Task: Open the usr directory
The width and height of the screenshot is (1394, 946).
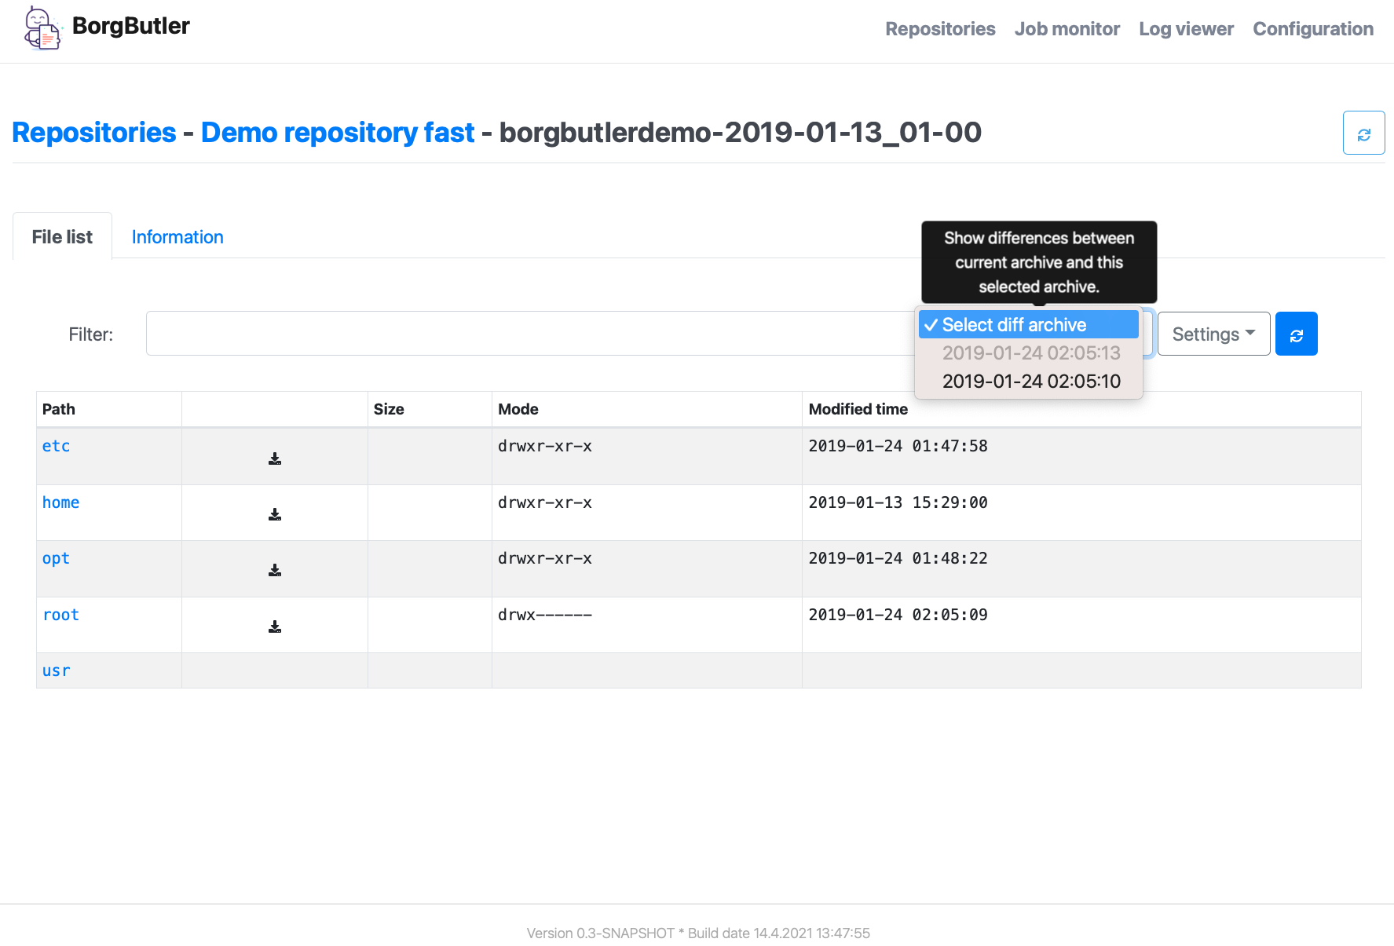Action: (x=57, y=670)
